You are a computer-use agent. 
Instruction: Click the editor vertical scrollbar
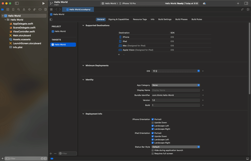[249, 58]
